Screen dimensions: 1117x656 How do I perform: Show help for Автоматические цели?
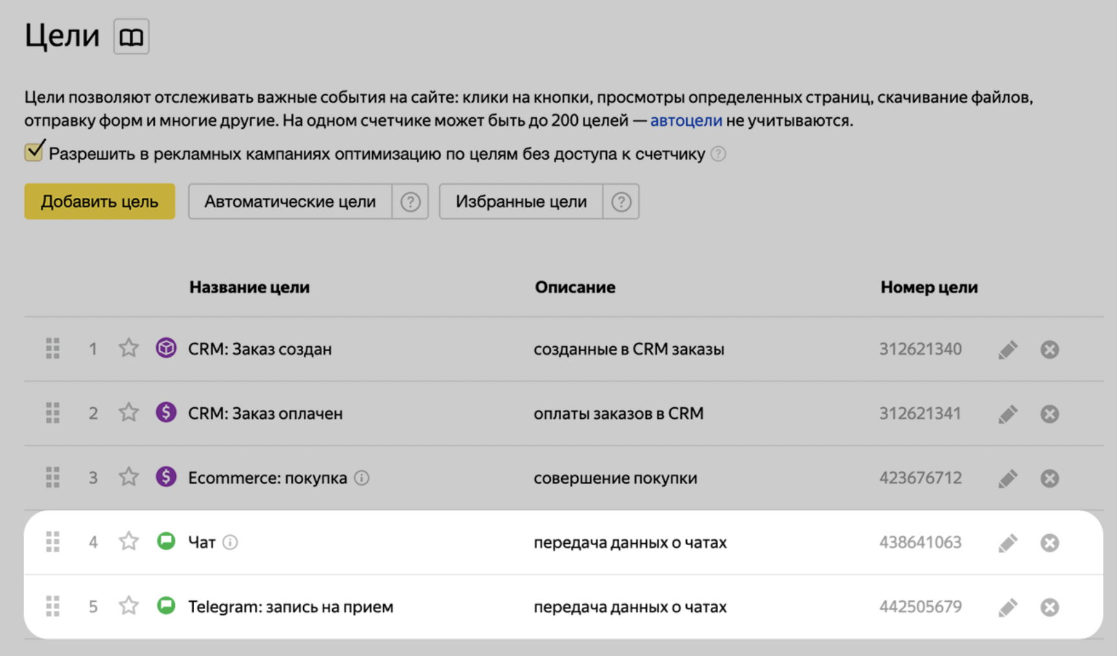pos(410,202)
